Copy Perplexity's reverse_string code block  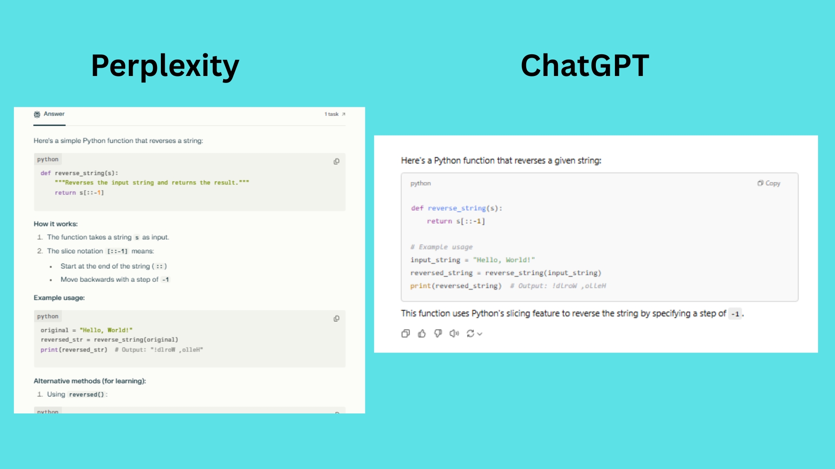[x=336, y=162]
